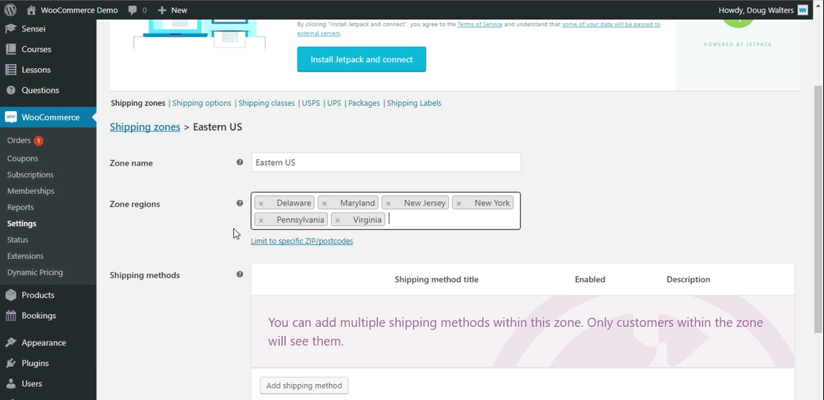Screen dimensions: 824x400
Task: Click the Doug Walters avatar icon
Action: [803, 10]
